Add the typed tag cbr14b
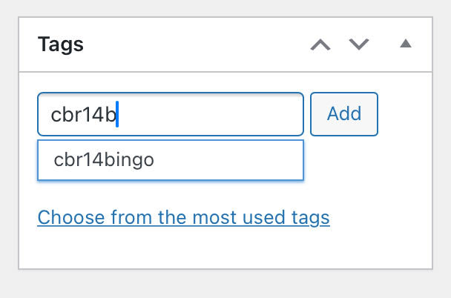 click(x=344, y=114)
